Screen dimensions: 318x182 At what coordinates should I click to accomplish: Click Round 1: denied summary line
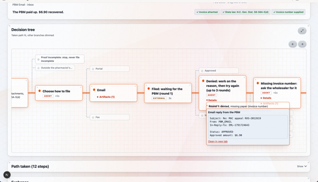pos(238,106)
